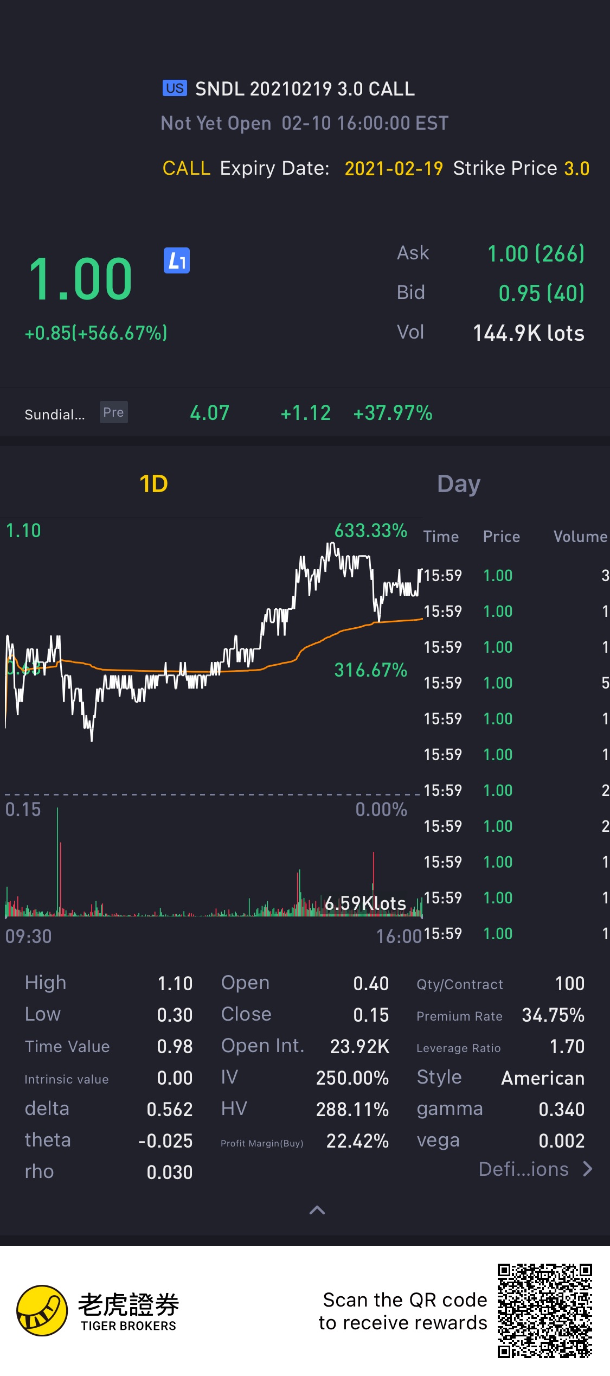The width and height of the screenshot is (610, 1376).
Task: Switch to the 1D chart tab
Action: tap(153, 483)
